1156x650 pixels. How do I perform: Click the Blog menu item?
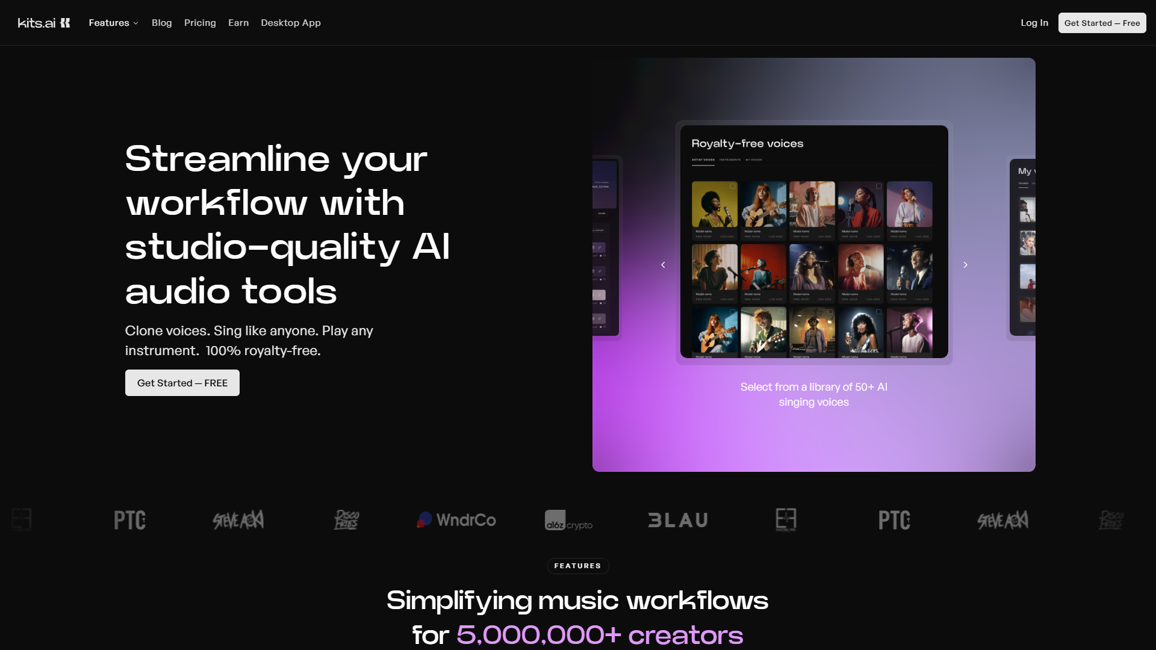pos(162,22)
